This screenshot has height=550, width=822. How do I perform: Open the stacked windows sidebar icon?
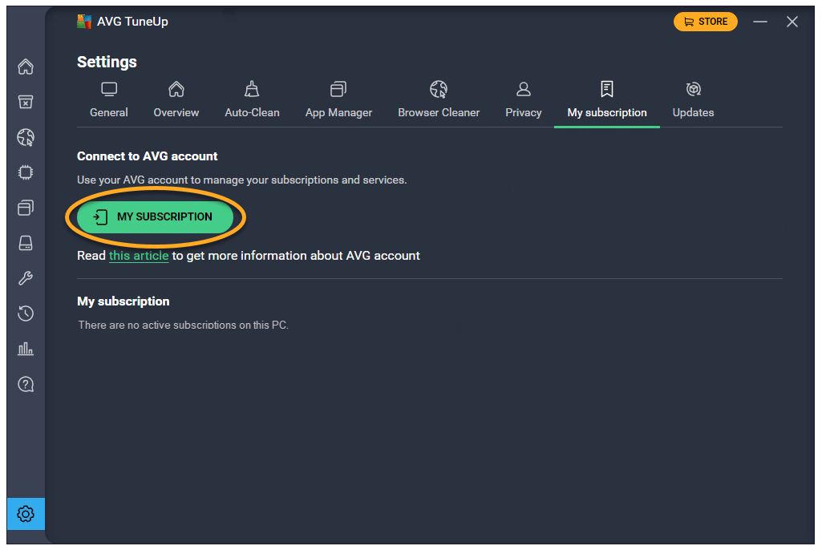(26, 208)
